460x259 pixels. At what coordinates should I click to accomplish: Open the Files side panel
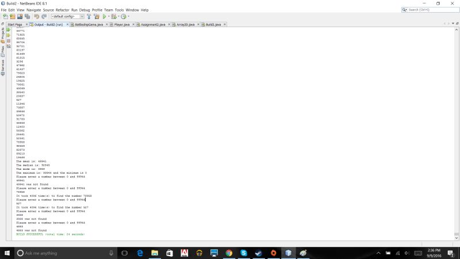click(x=3, y=51)
